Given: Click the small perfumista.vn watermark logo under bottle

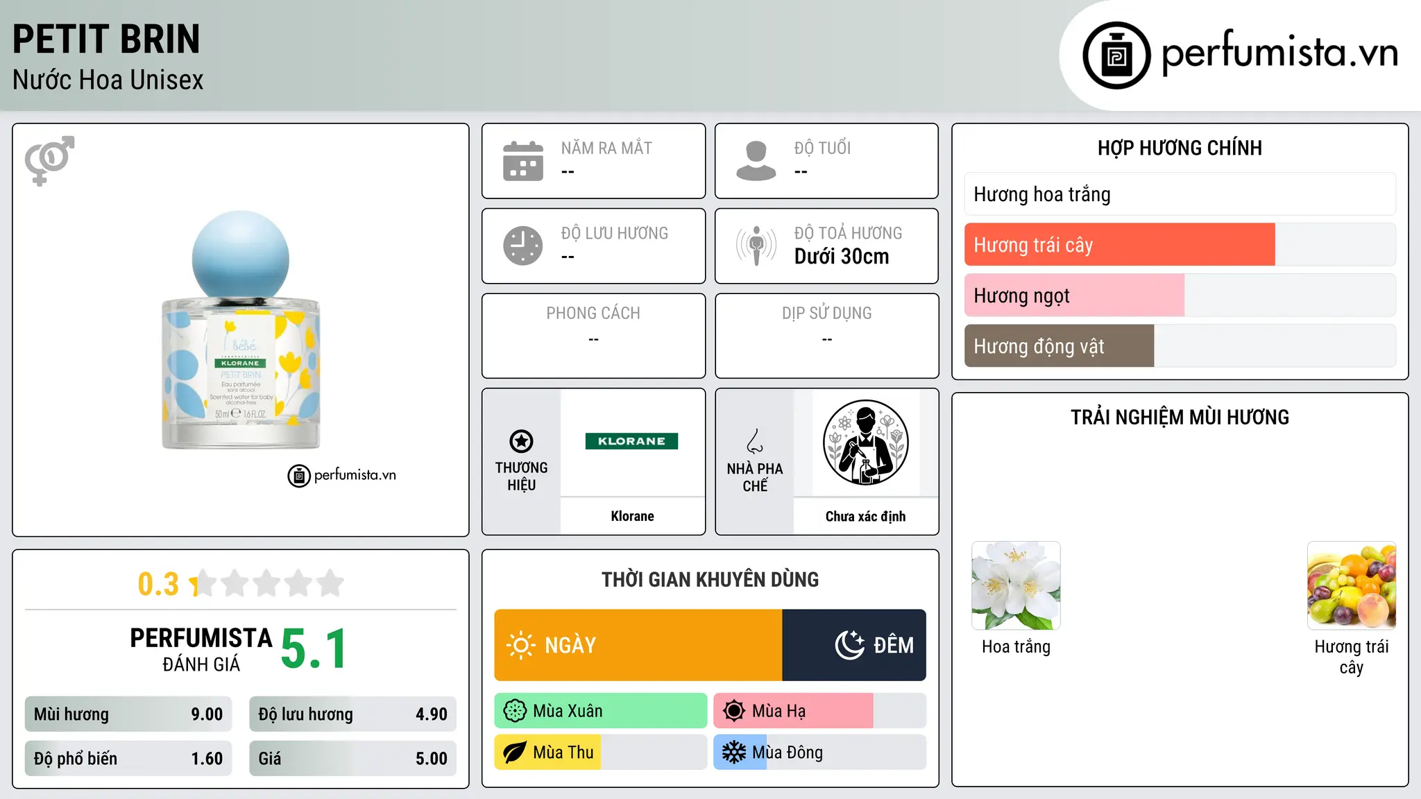Looking at the screenshot, I should click(341, 476).
